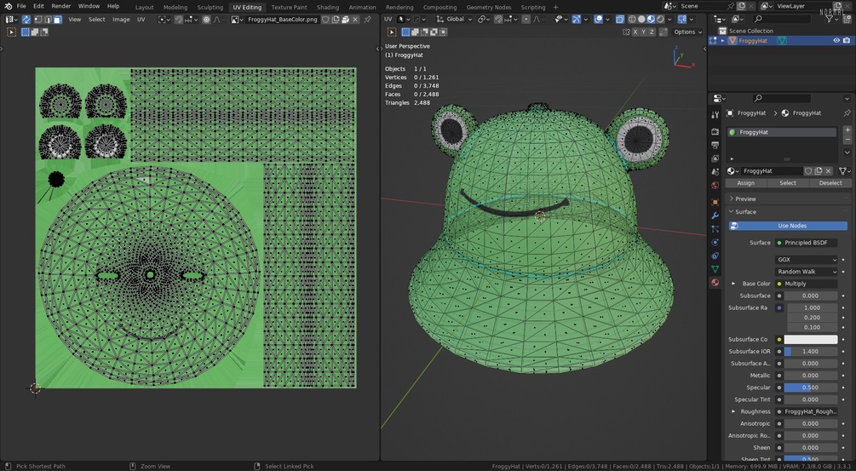The width and height of the screenshot is (856, 471).
Task: Open the Render properties tab
Action: [715, 131]
